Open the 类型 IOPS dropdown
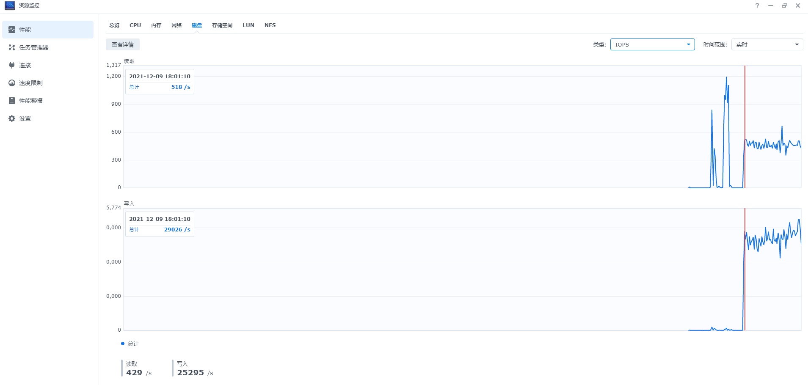808x385 pixels. (652, 44)
